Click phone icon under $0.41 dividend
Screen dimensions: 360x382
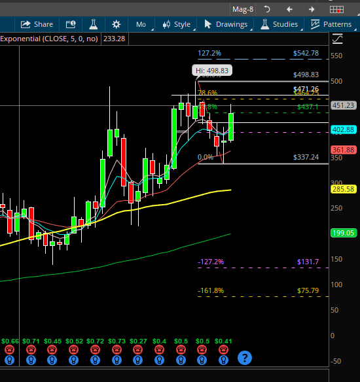click(223, 350)
